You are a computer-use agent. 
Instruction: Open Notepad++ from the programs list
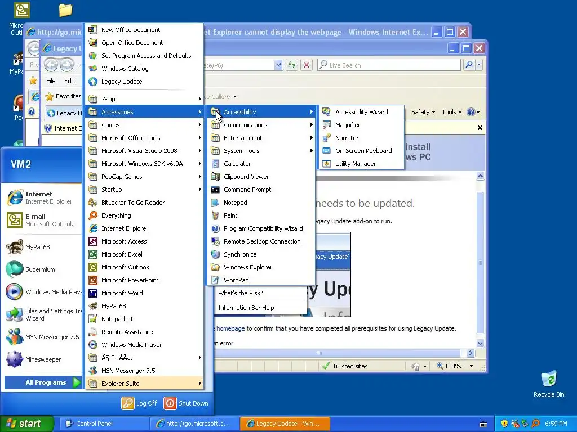point(145,319)
